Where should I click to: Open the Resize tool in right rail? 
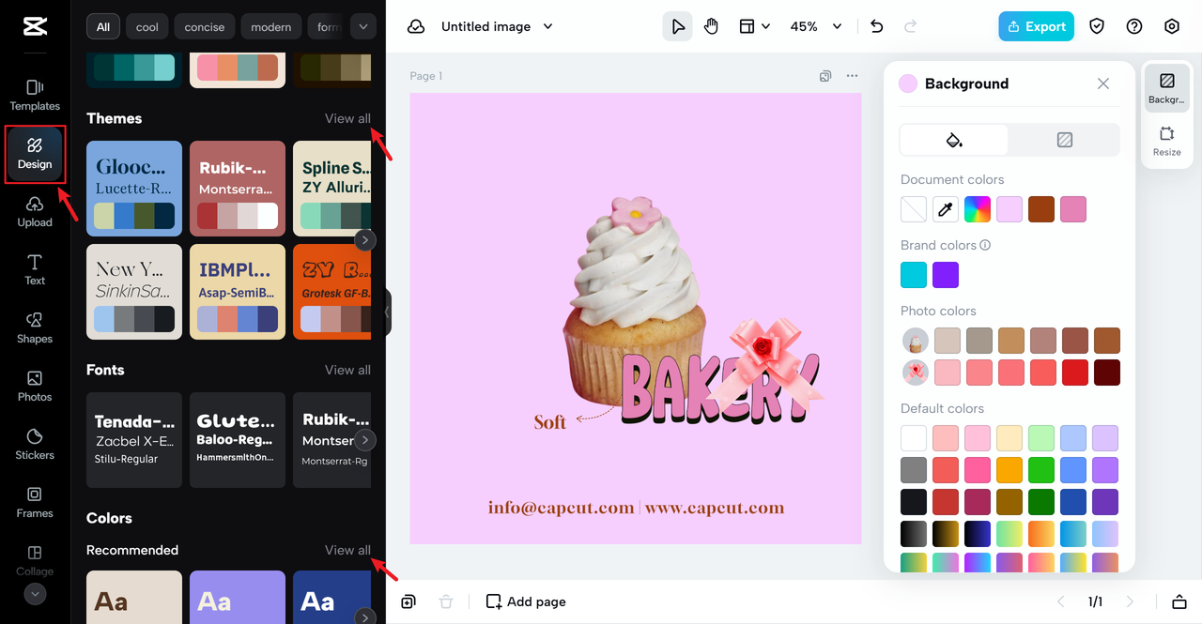coord(1167,141)
